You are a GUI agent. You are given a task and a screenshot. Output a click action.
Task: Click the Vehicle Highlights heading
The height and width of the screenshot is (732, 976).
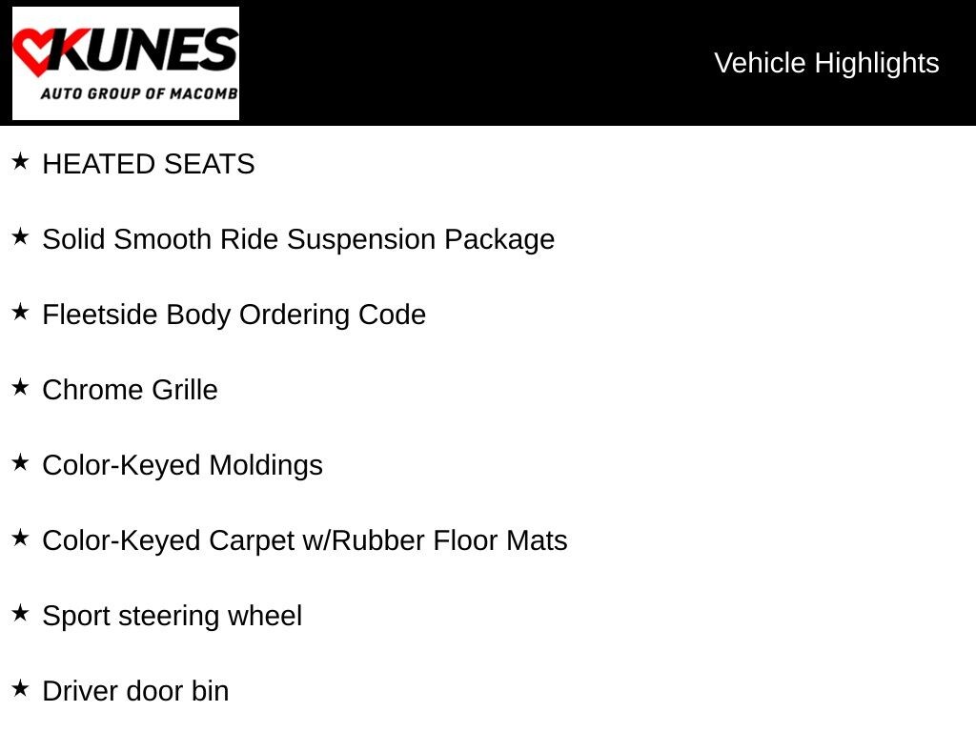[826, 63]
